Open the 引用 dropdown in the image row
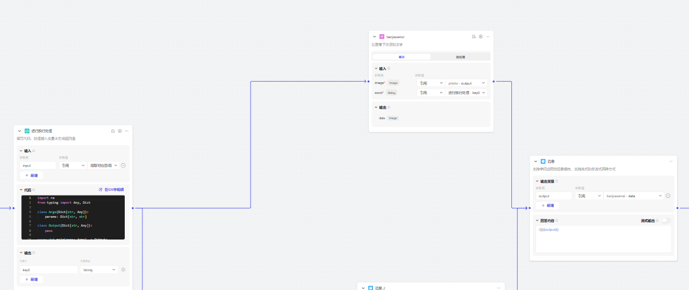 tap(430, 83)
